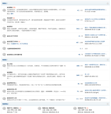Click the moderator name link under 巢湖新闻

pos(12,14)
